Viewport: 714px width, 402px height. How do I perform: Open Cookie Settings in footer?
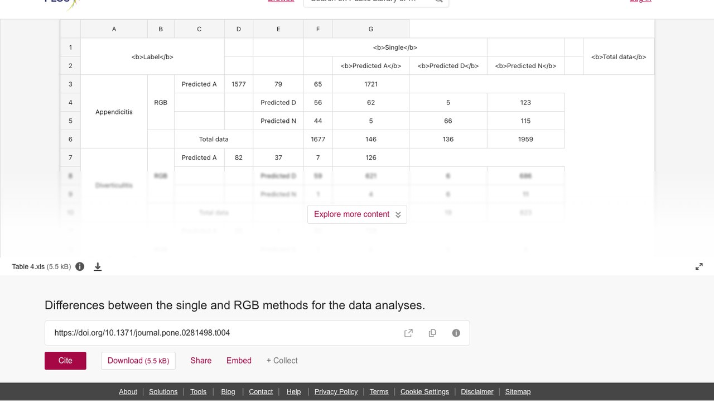424,392
